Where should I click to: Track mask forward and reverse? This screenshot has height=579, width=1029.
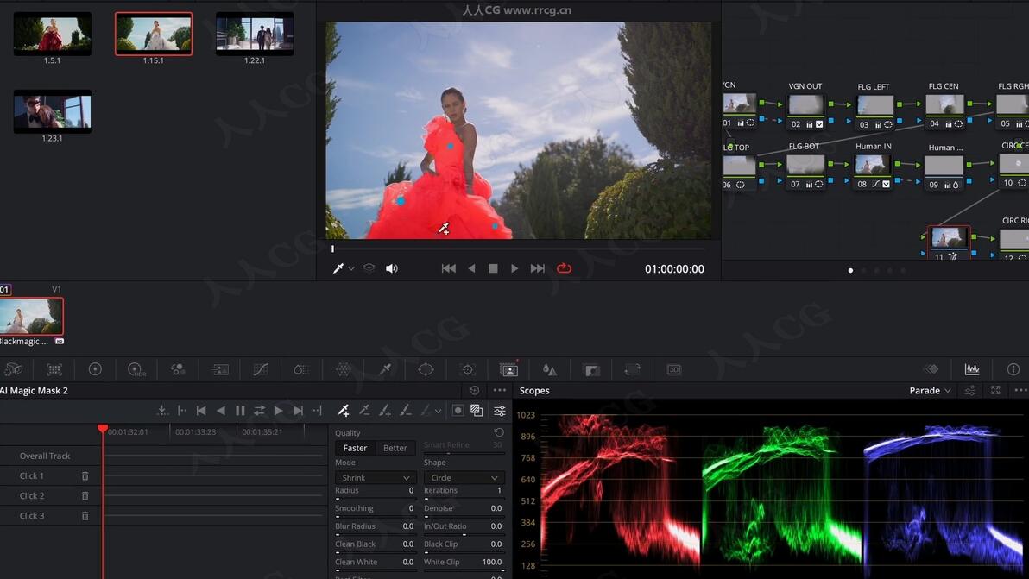[x=259, y=411]
